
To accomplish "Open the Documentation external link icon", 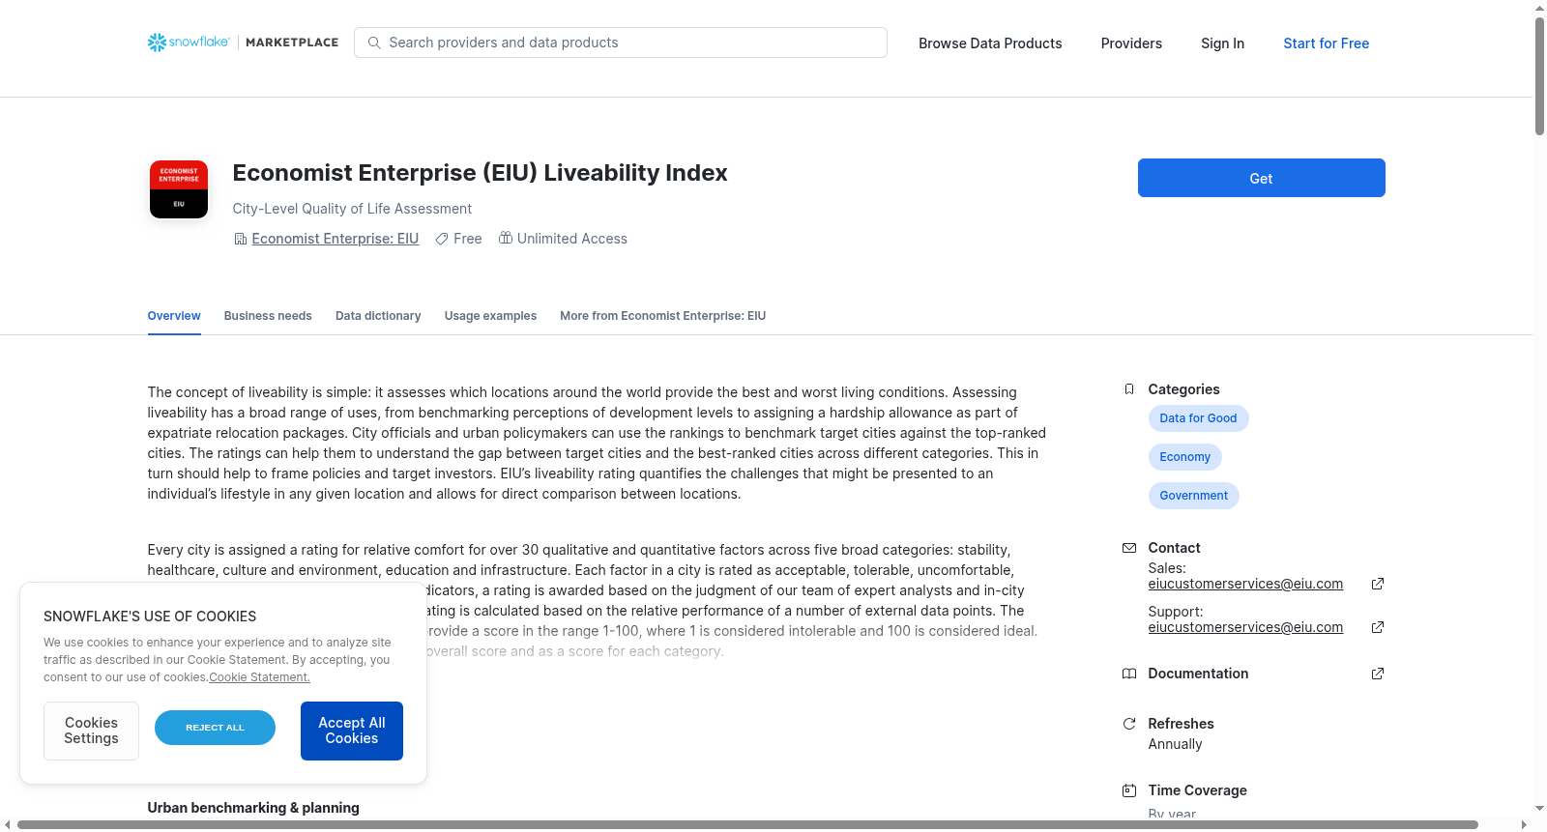I will (x=1378, y=674).
